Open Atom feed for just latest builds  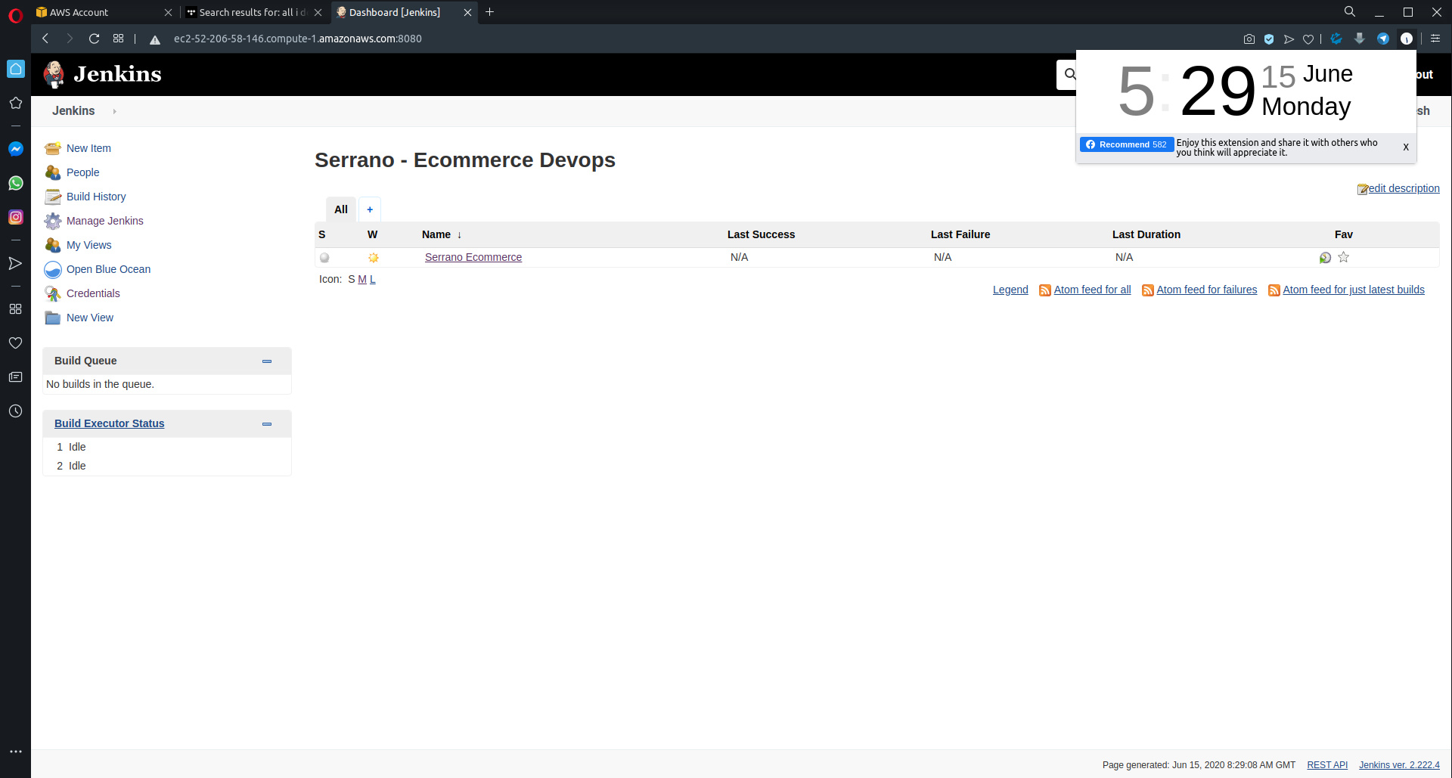[1354, 290]
